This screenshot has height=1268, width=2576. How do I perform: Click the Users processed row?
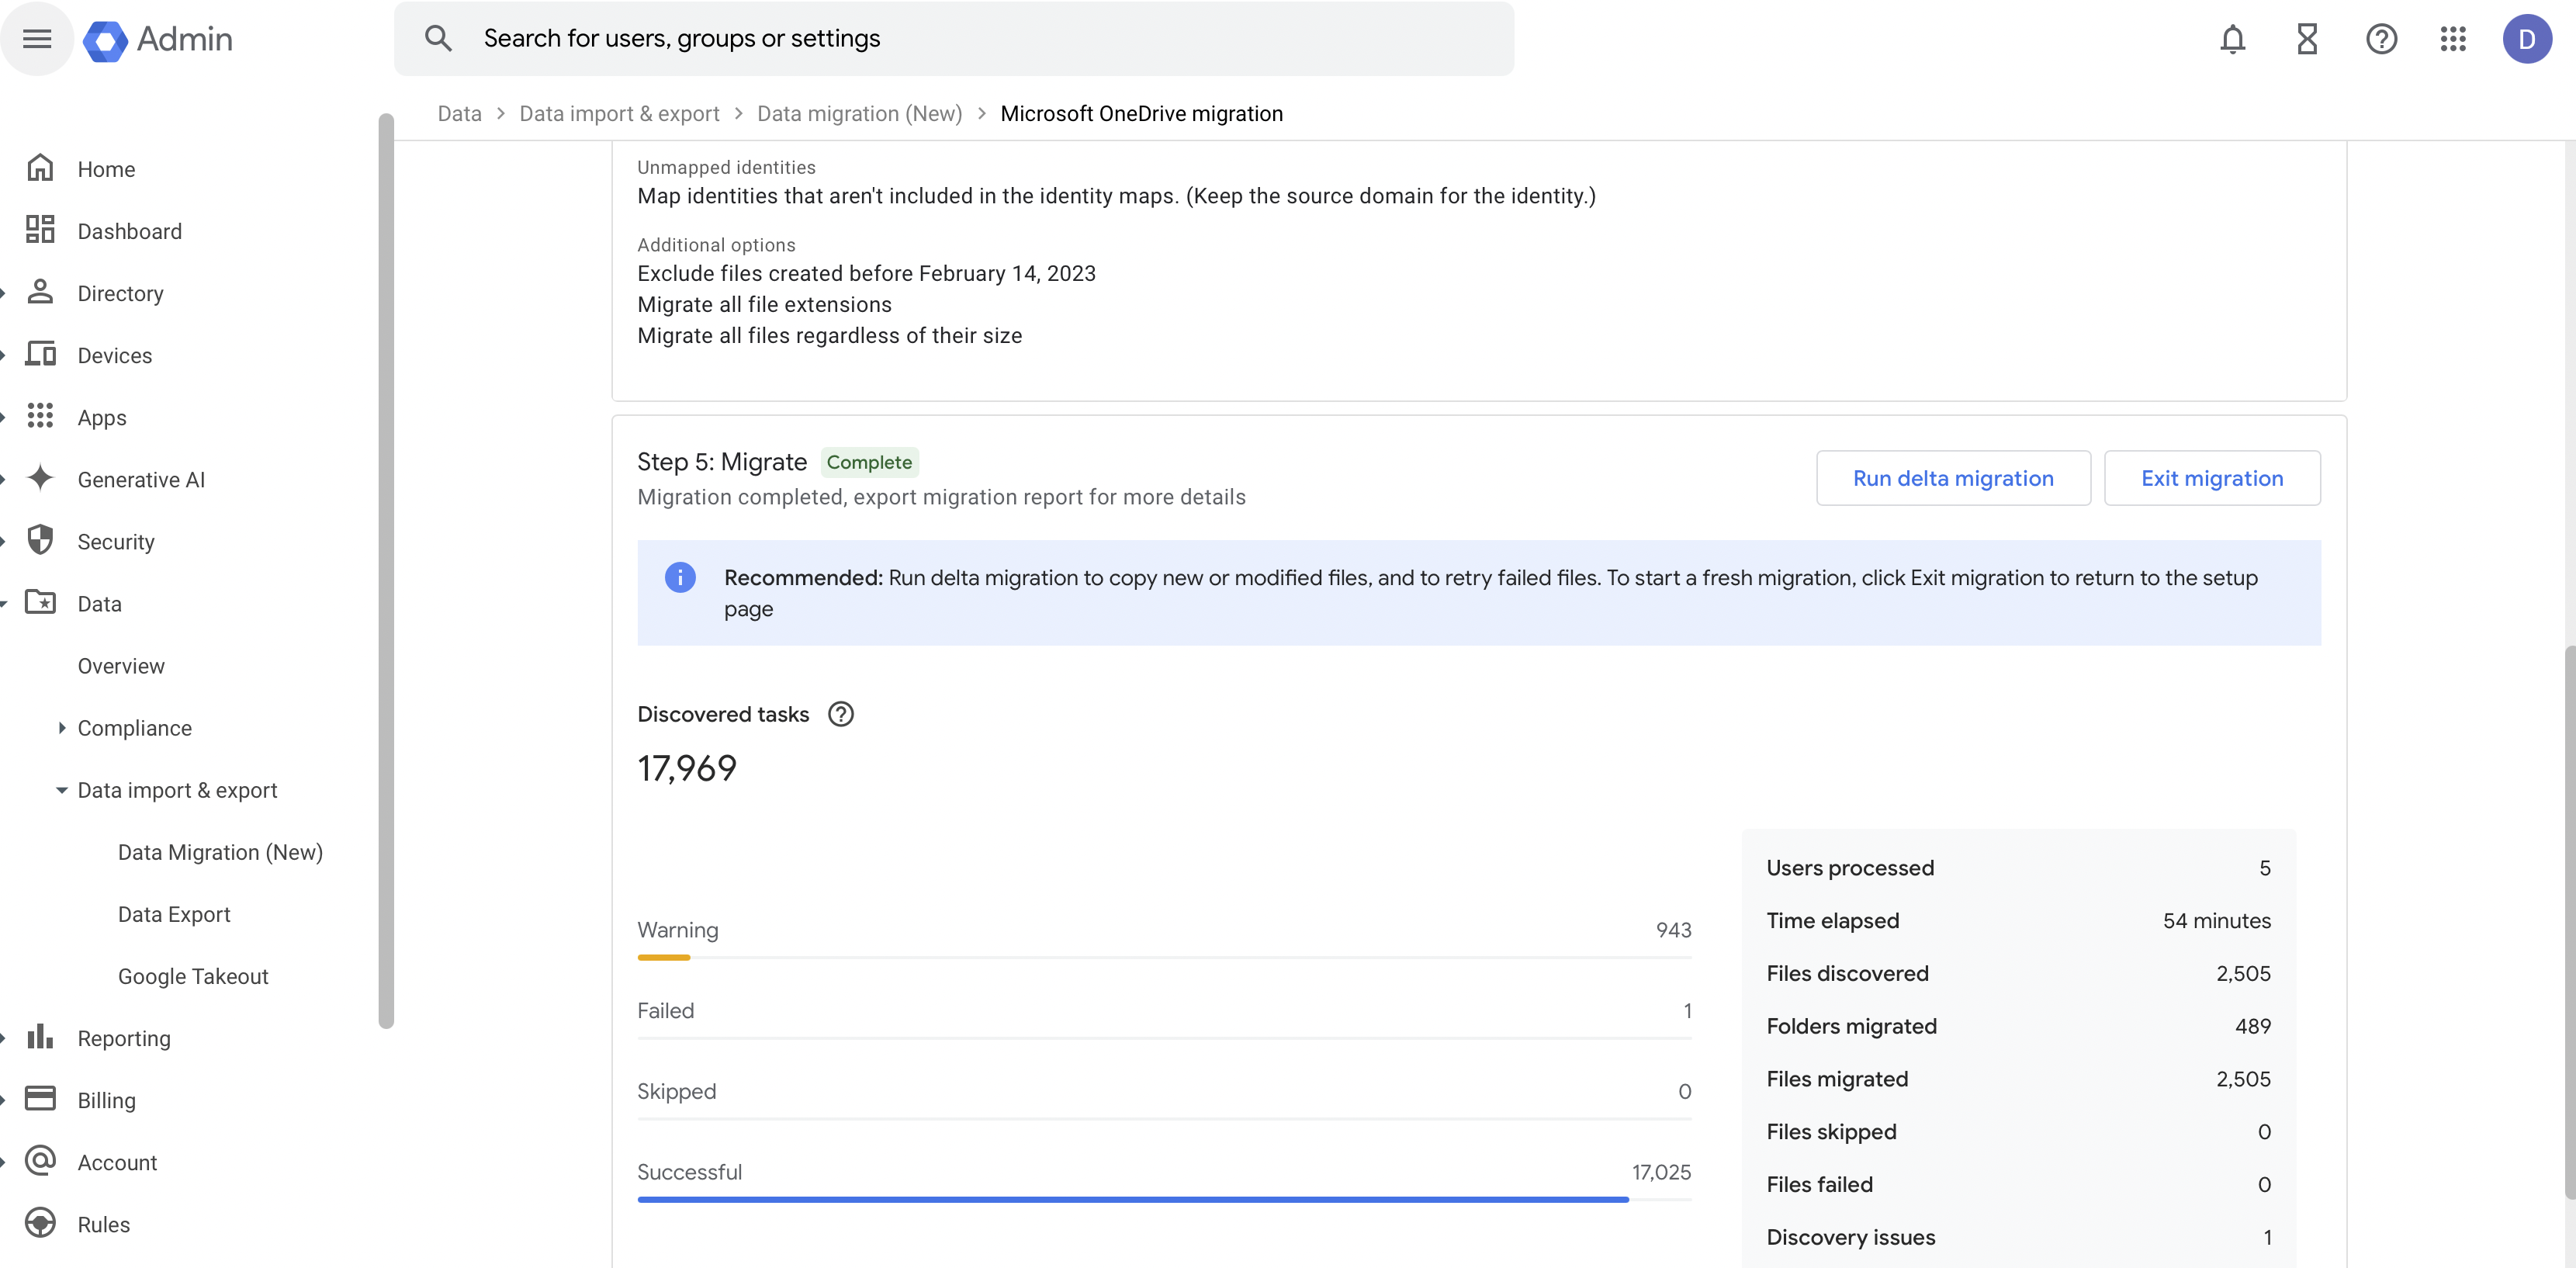coord(2018,868)
